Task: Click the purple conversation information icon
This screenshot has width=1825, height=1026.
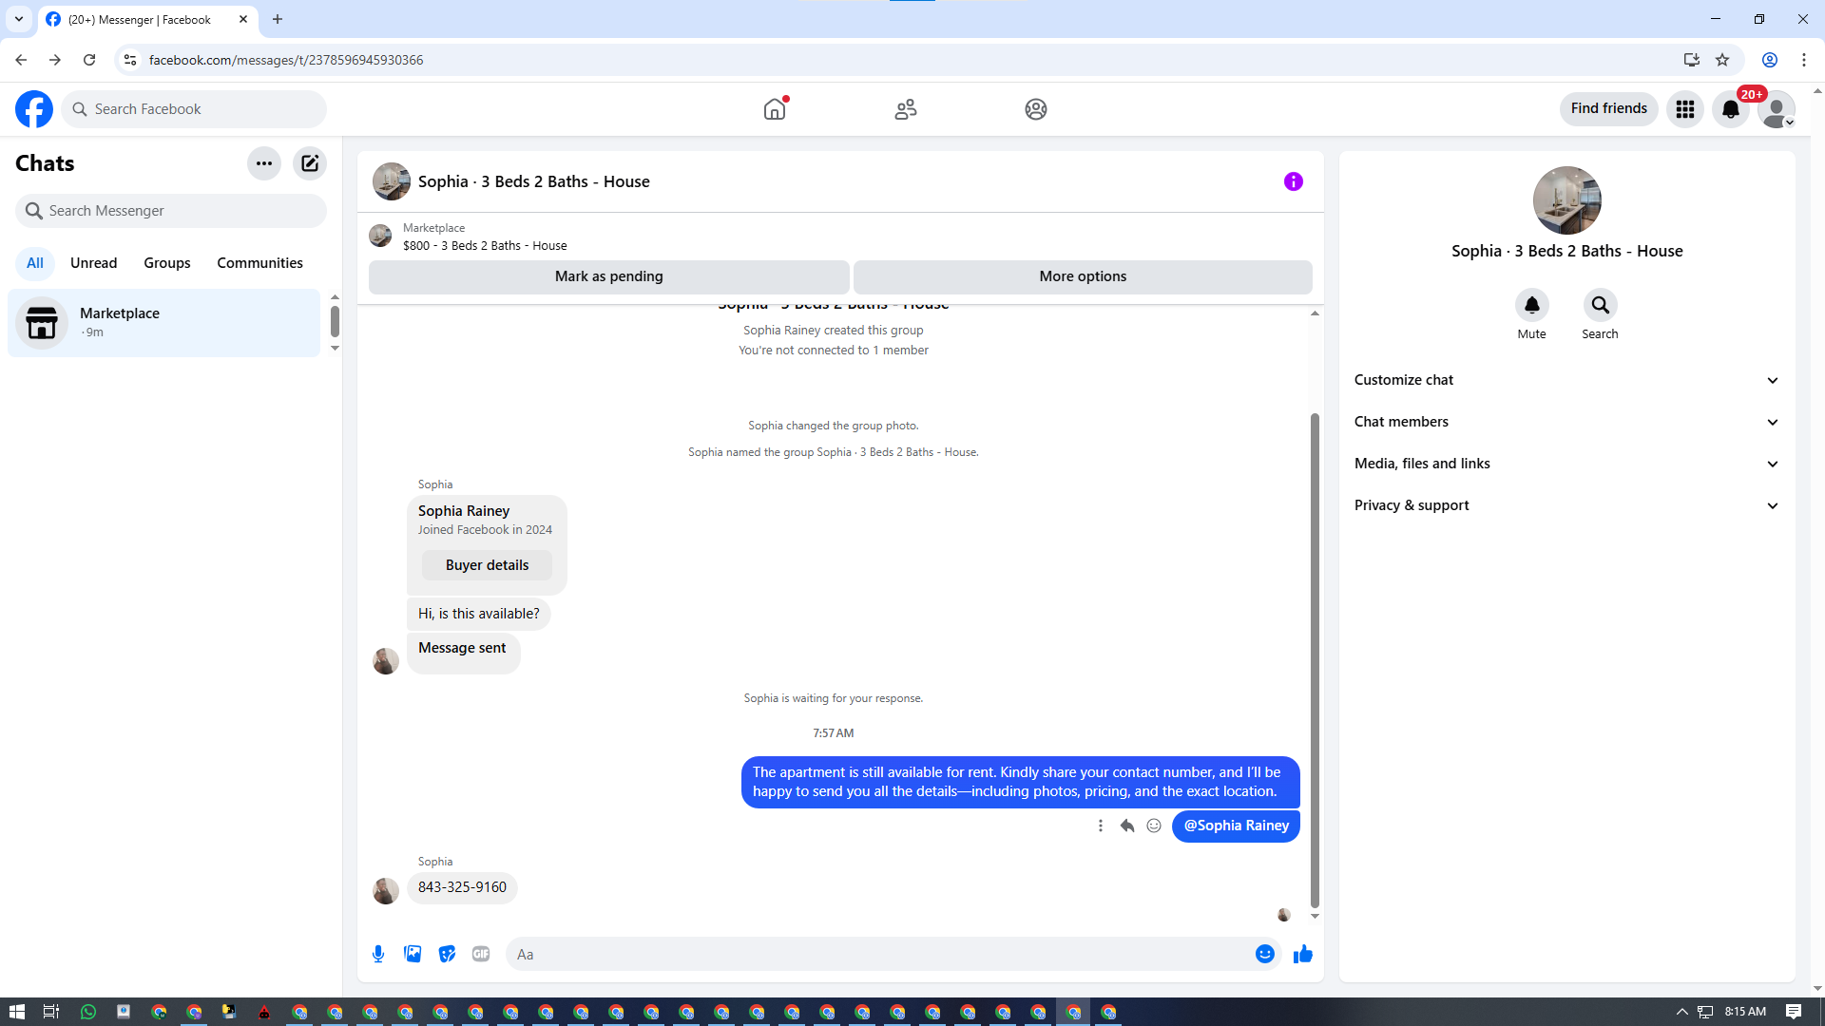Action: (1294, 181)
